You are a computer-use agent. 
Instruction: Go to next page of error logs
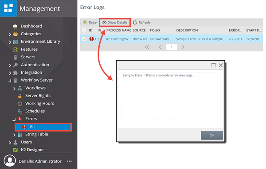click(183, 47)
